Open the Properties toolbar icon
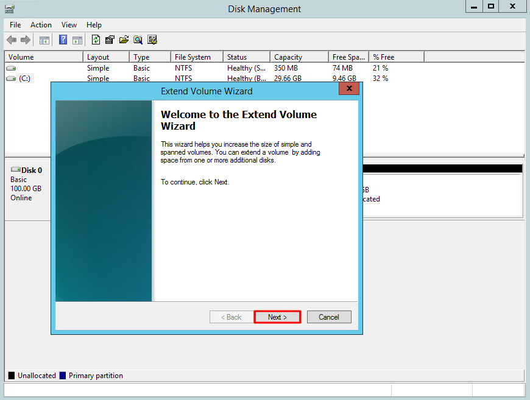 (110, 40)
